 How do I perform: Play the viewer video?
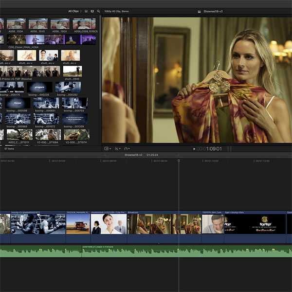[194, 149]
